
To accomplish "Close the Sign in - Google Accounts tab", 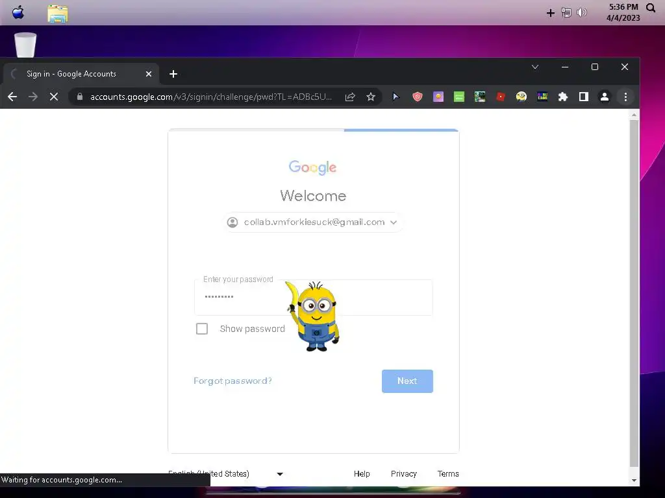I will (149, 74).
